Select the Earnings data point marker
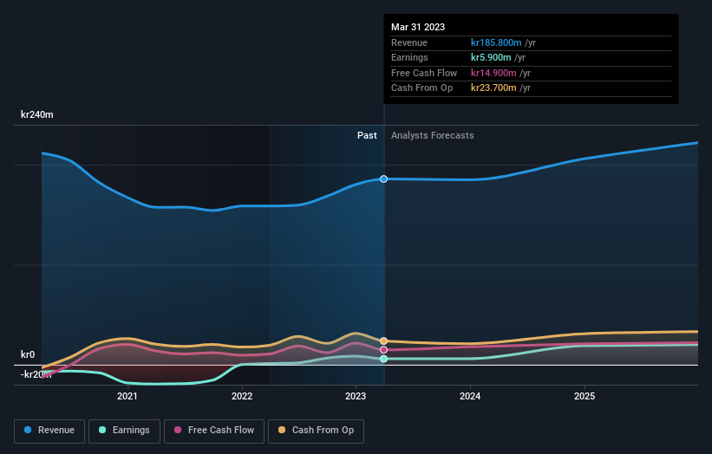 (383, 359)
